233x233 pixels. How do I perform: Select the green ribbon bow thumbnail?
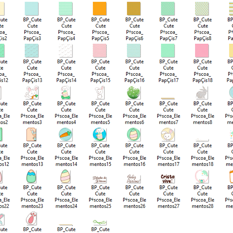100,222
